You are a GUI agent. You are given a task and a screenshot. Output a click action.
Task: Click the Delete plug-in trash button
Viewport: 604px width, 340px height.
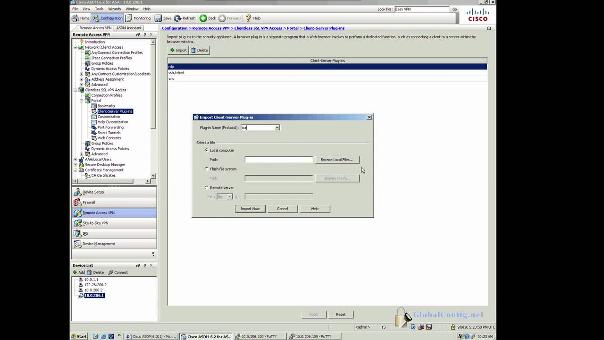tap(199, 50)
